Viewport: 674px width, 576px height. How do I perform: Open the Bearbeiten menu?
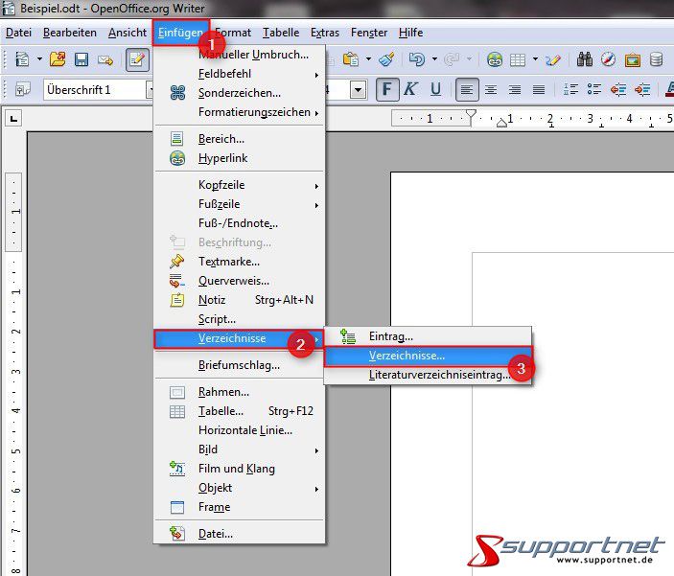(70, 33)
